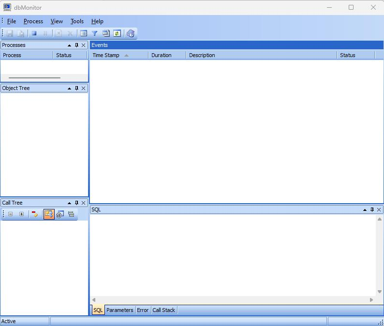Open the File menu
Image resolution: width=384 pixels, height=326 pixels.
coord(12,21)
